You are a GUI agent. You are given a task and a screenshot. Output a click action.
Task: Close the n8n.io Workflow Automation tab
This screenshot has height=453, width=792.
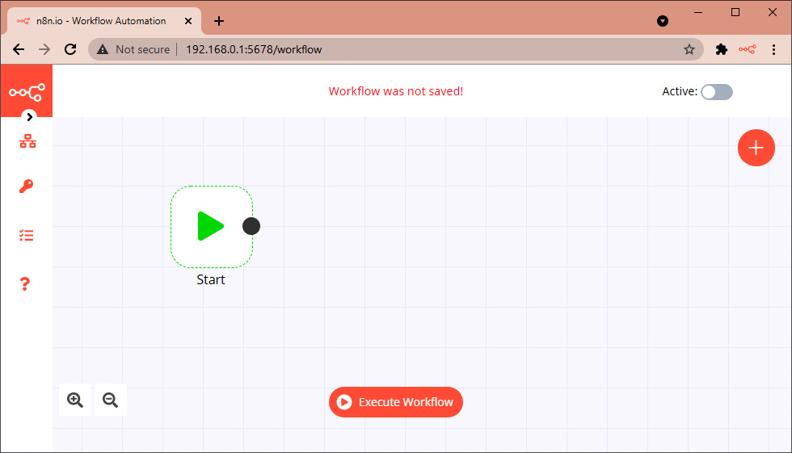(x=187, y=21)
